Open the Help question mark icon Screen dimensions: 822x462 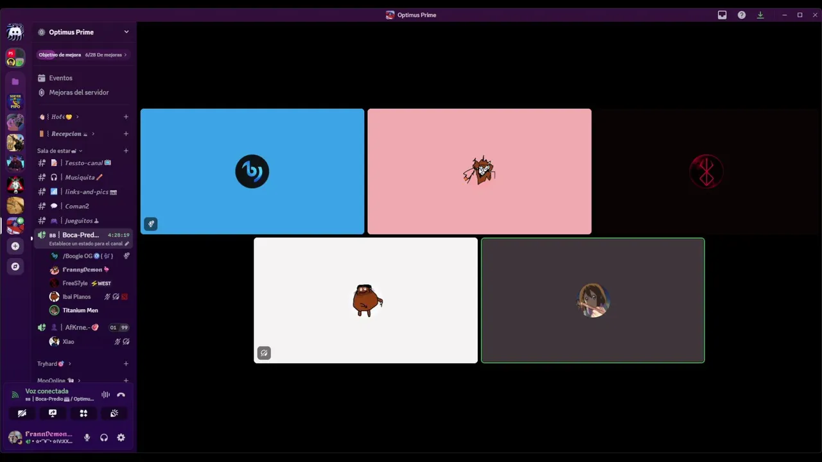click(741, 15)
